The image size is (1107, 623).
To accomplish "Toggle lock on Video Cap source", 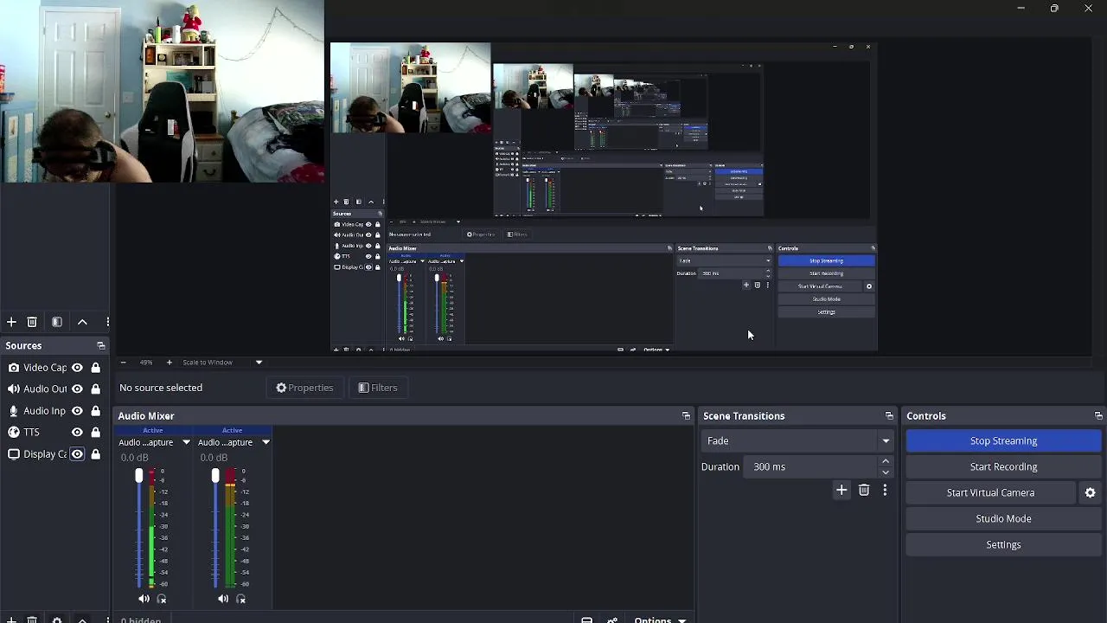I will click(x=95, y=368).
